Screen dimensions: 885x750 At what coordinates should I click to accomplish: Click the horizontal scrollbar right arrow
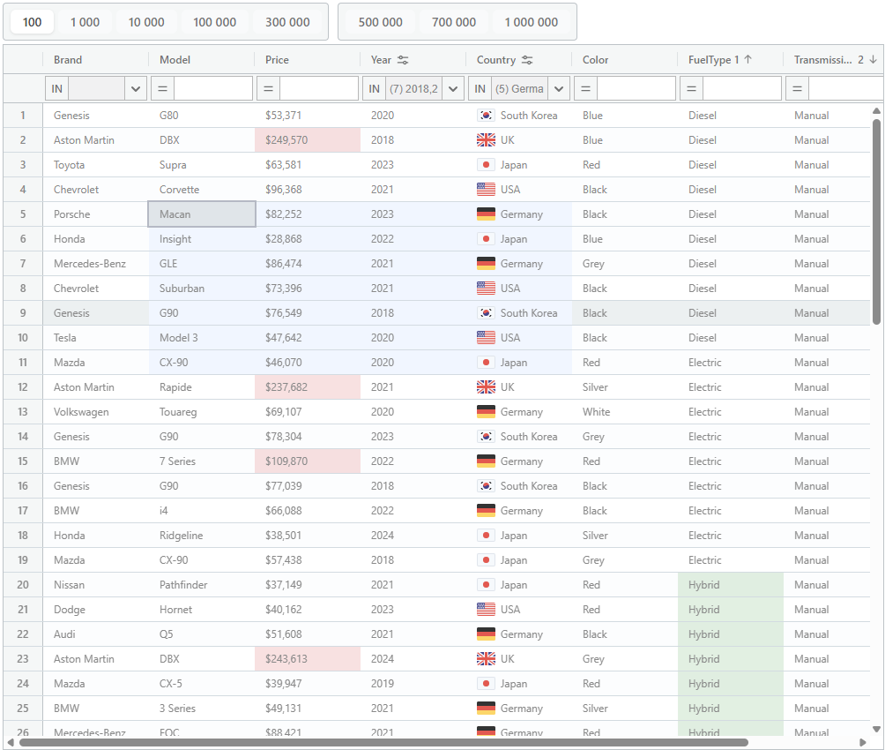click(862, 743)
